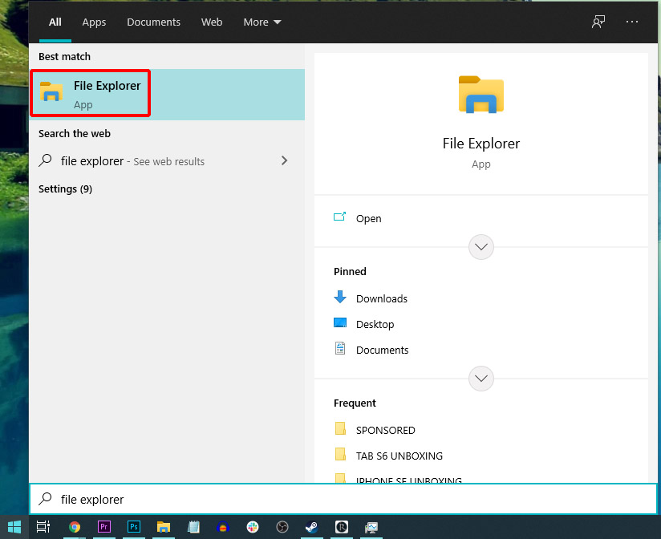The image size is (661, 539).
Task: Click the magnifier icon beside the web result
Action: (45, 160)
